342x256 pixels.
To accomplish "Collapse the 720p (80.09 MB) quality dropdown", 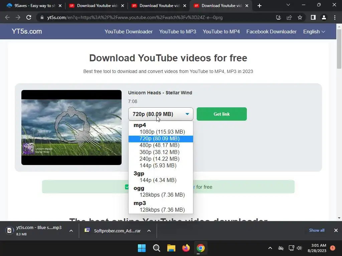I will (161, 114).
